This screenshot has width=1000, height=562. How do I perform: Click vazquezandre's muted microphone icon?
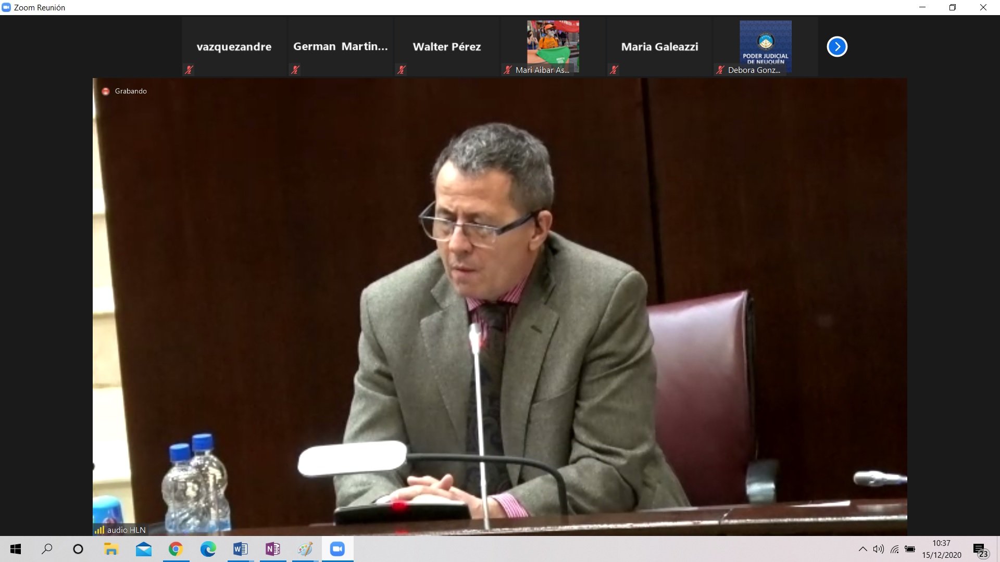(x=189, y=70)
